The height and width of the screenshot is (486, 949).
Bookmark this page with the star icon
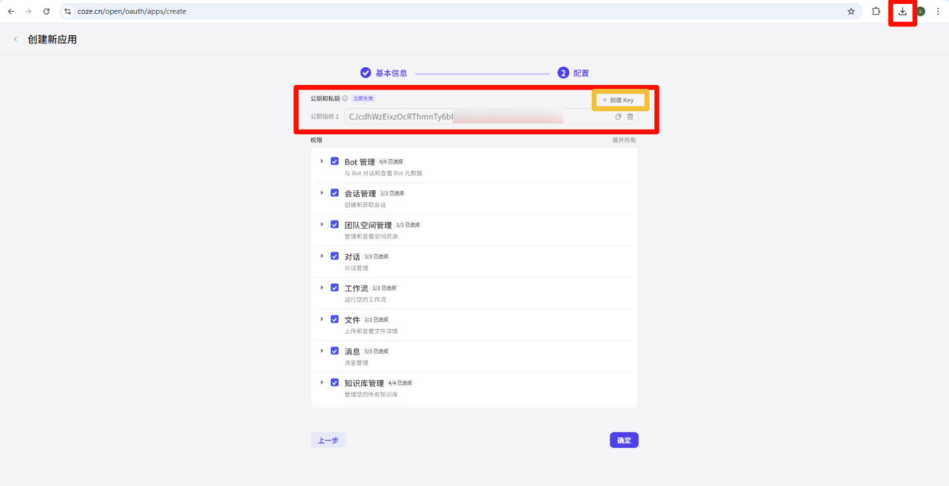tap(851, 11)
